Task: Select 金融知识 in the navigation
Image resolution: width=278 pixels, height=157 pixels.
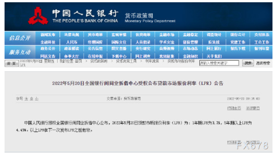Action: click(190, 56)
